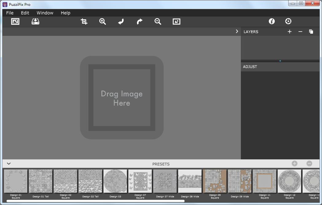The image size is (322, 205).
Task: Zoom out with the magnifier minus icon
Action: pyautogui.click(x=158, y=21)
